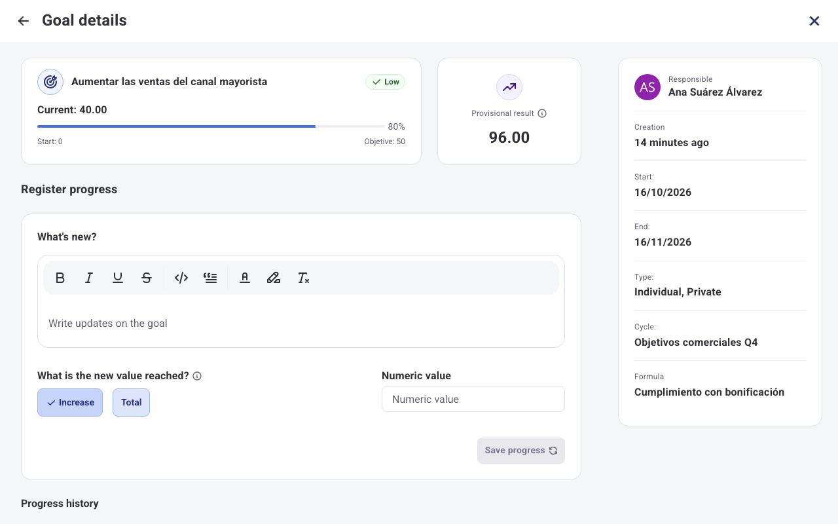Viewport: 838px width, 524px height.
Task: Select the Increase option
Action: coord(70,402)
